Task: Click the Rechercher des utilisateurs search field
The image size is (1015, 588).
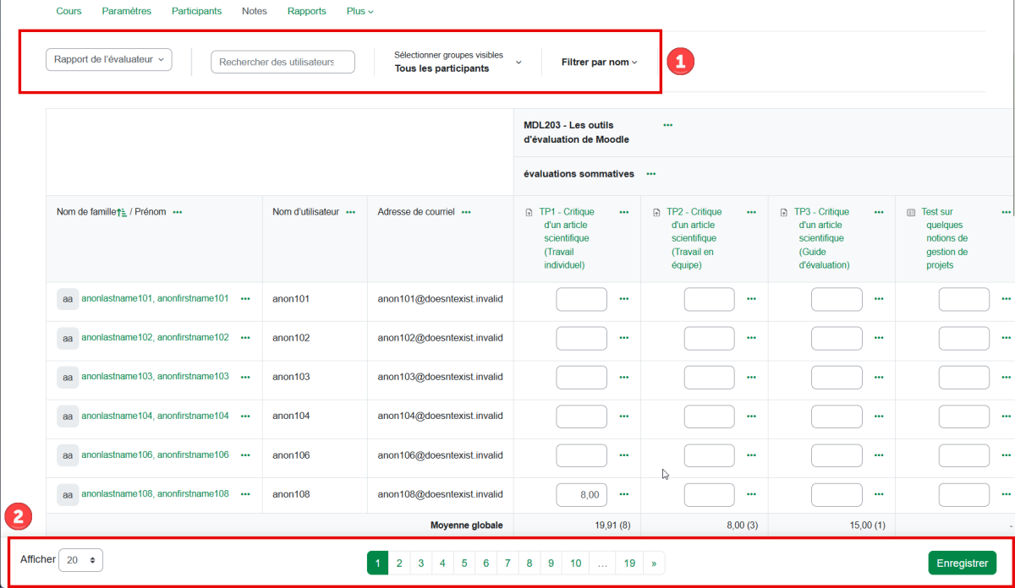Action: (283, 62)
